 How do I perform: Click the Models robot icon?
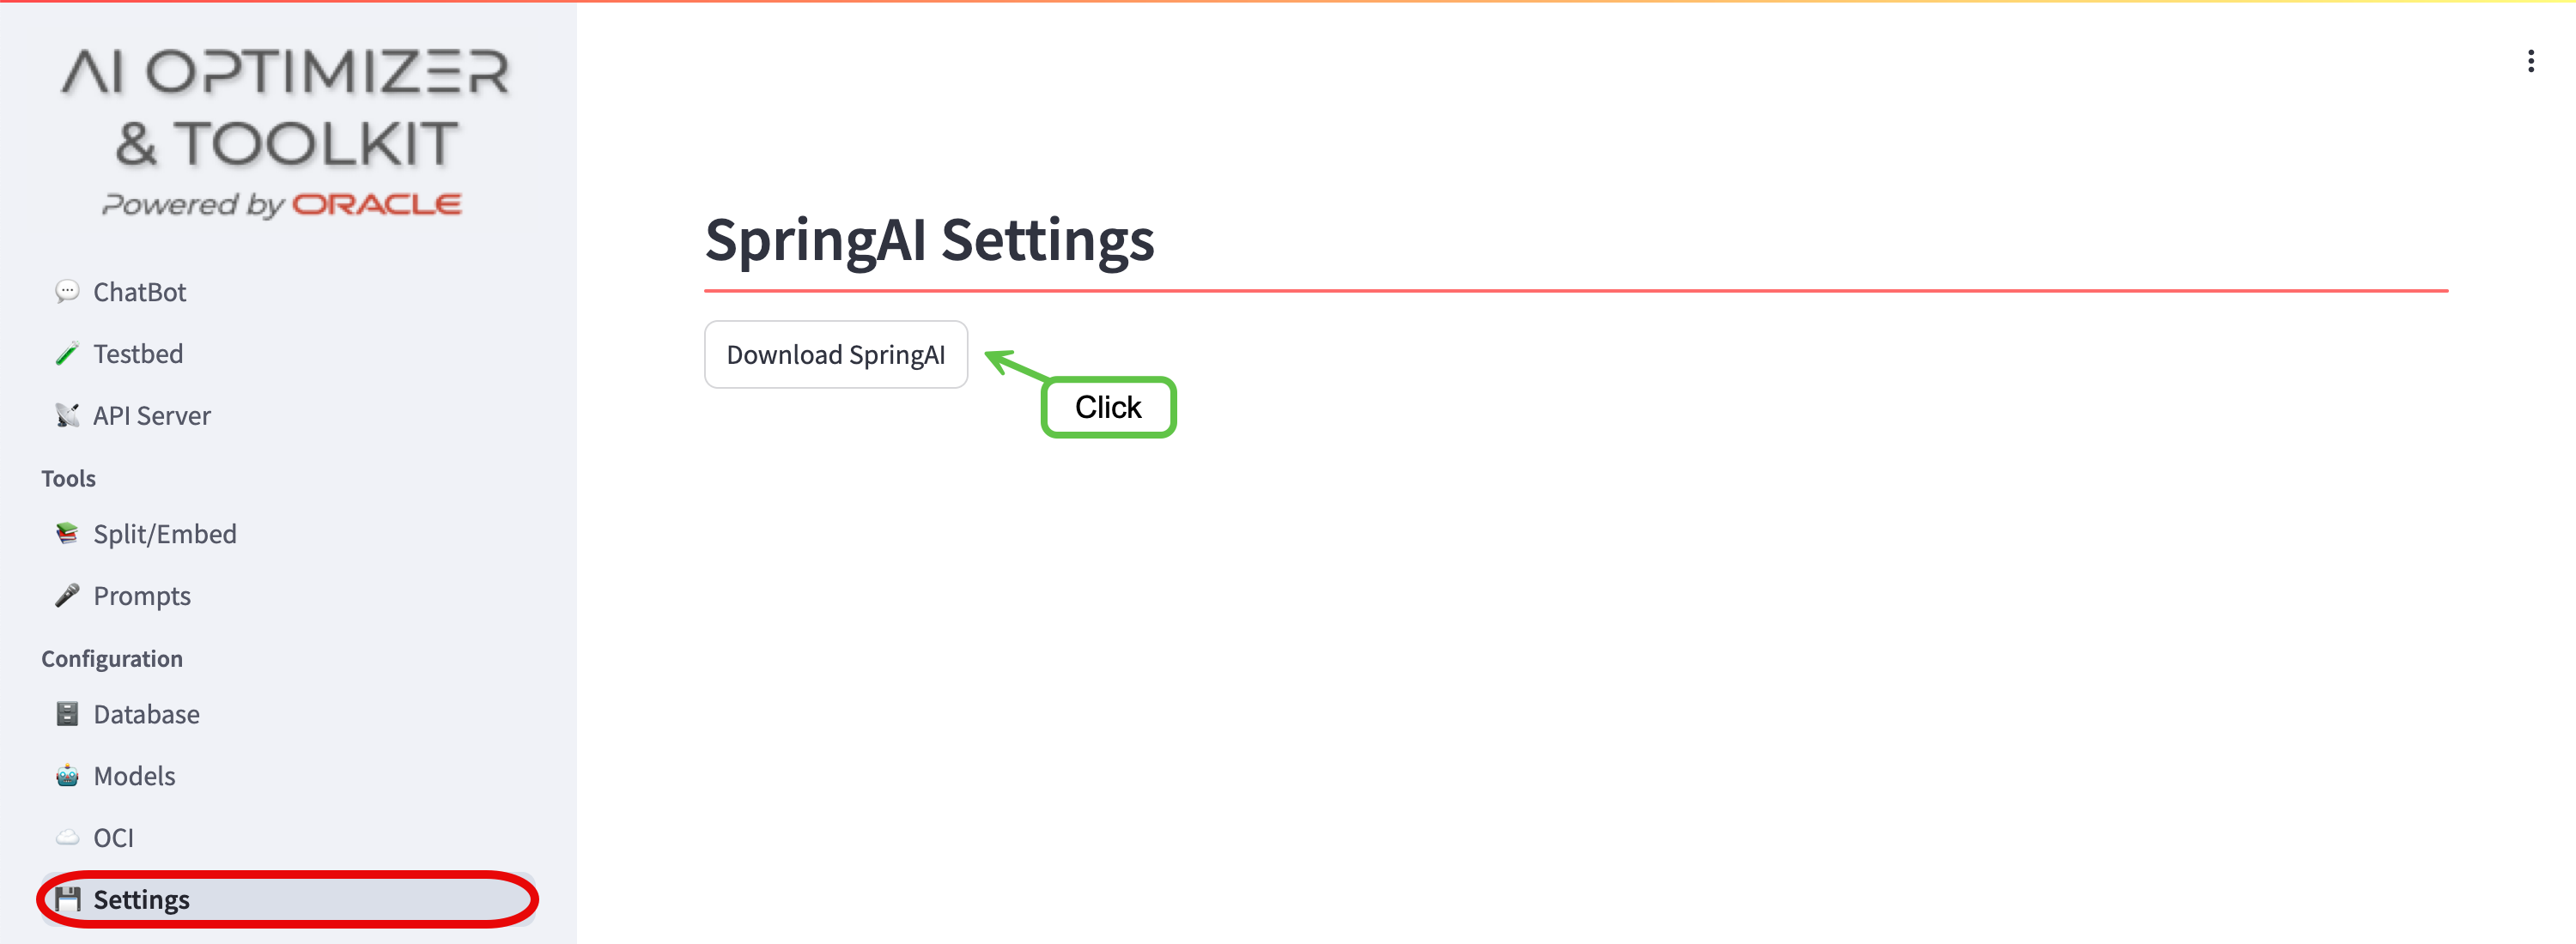click(67, 776)
